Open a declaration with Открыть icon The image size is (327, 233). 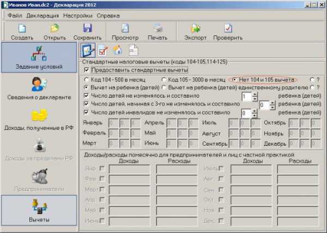pyautogui.click(x=55, y=28)
